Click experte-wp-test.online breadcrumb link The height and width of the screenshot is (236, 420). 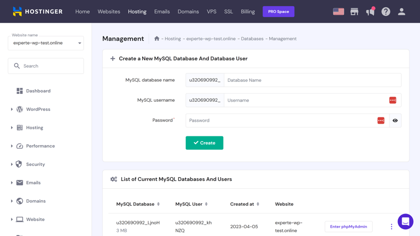pos(211,39)
